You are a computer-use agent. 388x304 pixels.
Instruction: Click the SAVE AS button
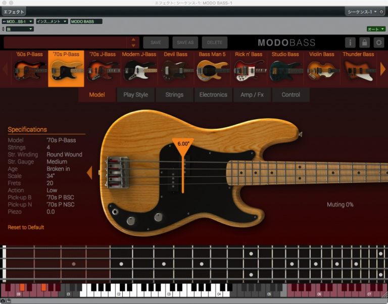pos(185,42)
